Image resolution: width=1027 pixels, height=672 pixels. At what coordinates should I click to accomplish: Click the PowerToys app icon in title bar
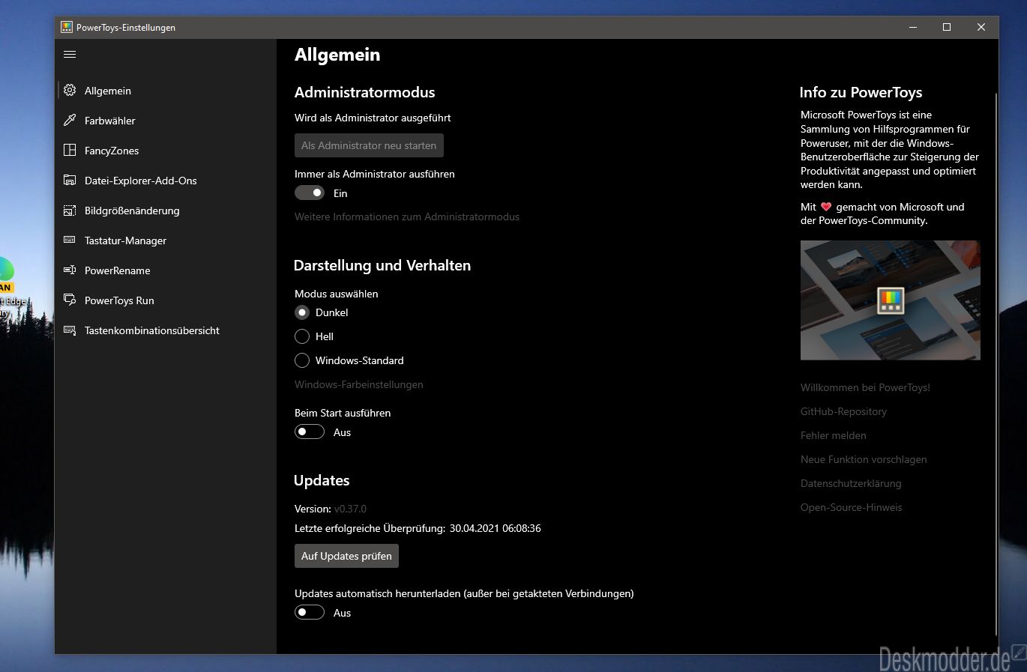(x=67, y=27)
